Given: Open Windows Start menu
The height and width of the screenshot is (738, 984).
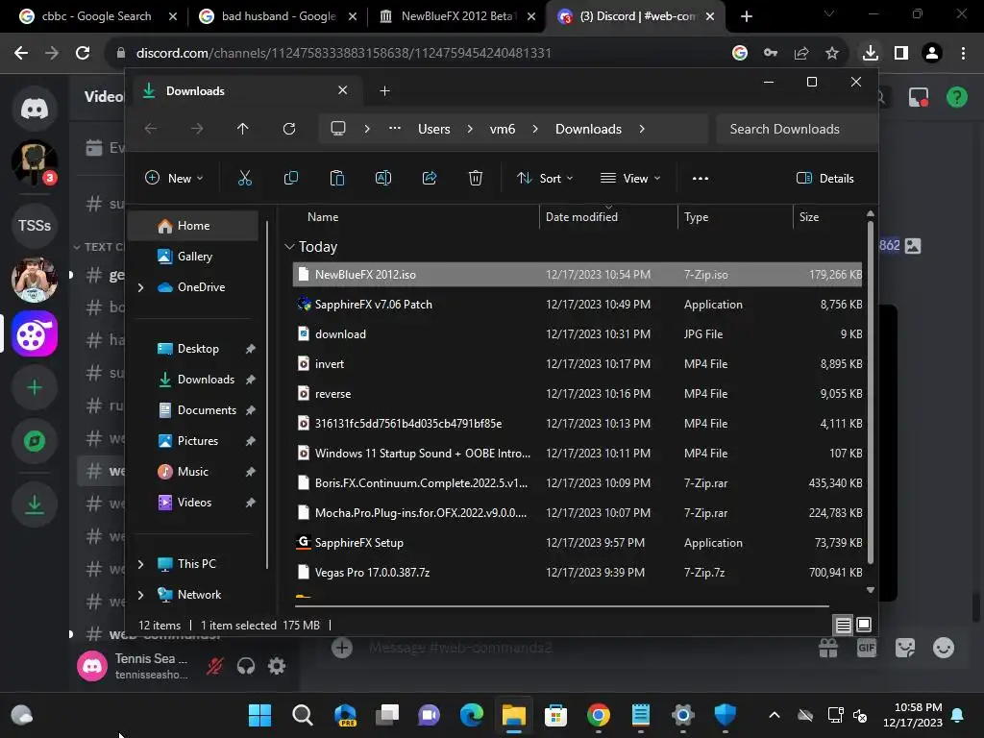Looking at the screenshot, I should 259,715.
